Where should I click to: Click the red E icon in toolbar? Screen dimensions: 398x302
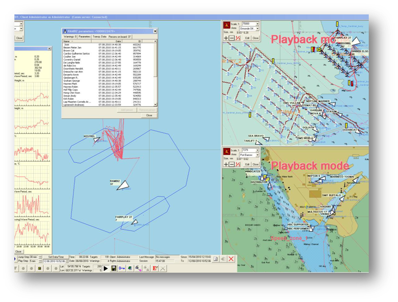click(x=155, y=269)
